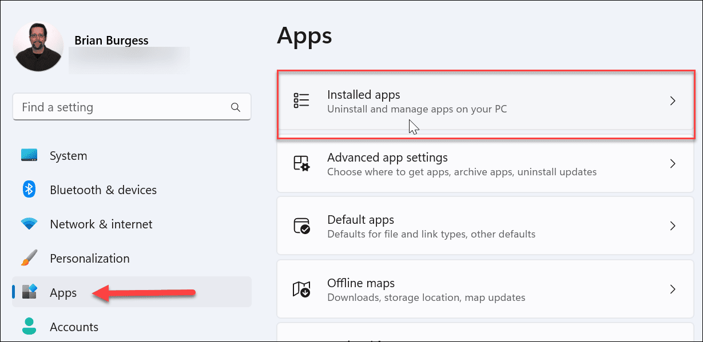703x342 pixels.
Task: Expand the Advanced app settings chevron
Action: 673,164
